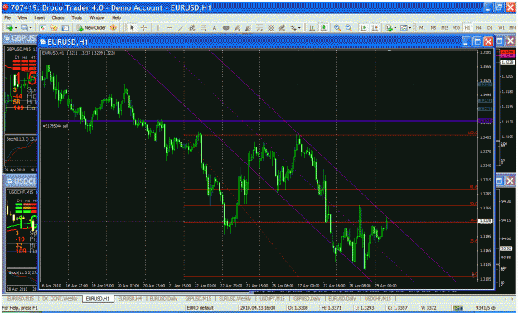Screen dimensions: 518x313
Task: Switch to the GBPUSD,Daily chart tab
Action: pyautogui.click(x=307, y=298)
